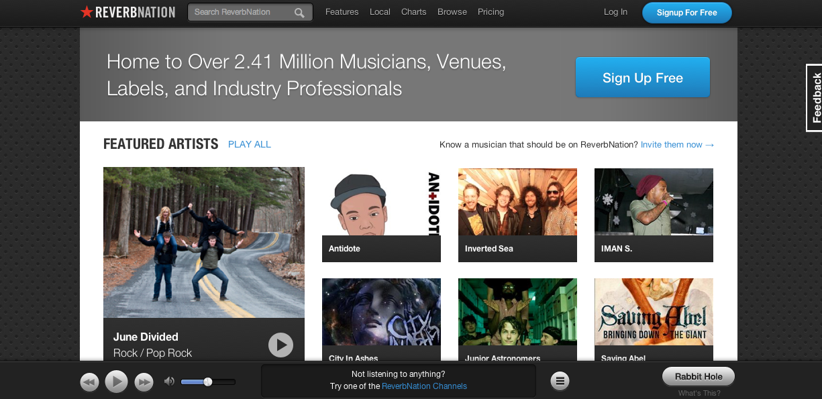The image size is (822, 399).
Task: Open the City In Ashes thumbnail
Action: (381, 312)
